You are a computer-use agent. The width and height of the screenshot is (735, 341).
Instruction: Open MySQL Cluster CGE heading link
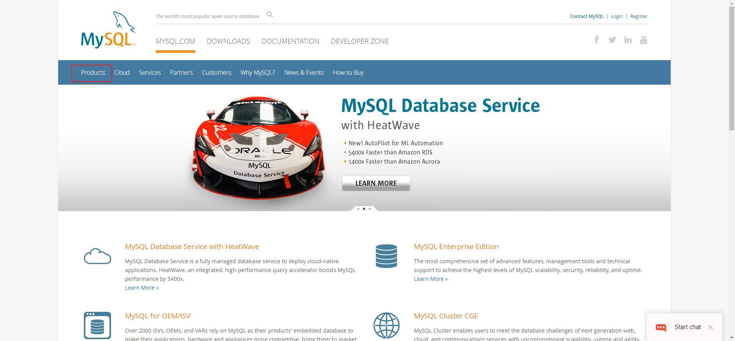tap(446, 316)
